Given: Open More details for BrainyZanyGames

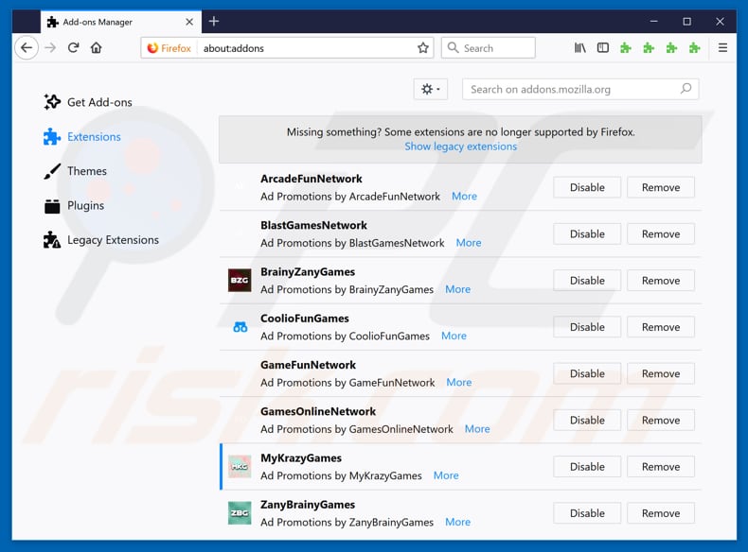Looking at the screenshot, I should [x=457, y=289].
